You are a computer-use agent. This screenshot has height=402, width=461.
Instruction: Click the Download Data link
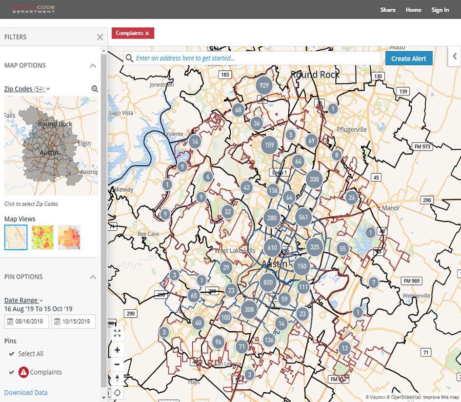[x=26, y=392]
